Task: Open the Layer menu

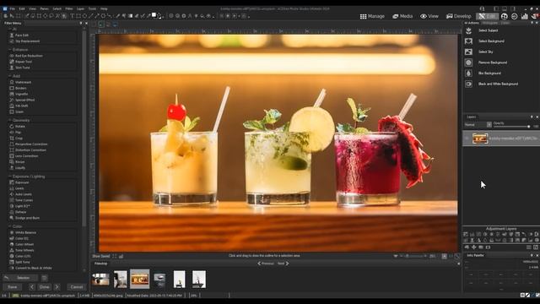Action: 81,8
